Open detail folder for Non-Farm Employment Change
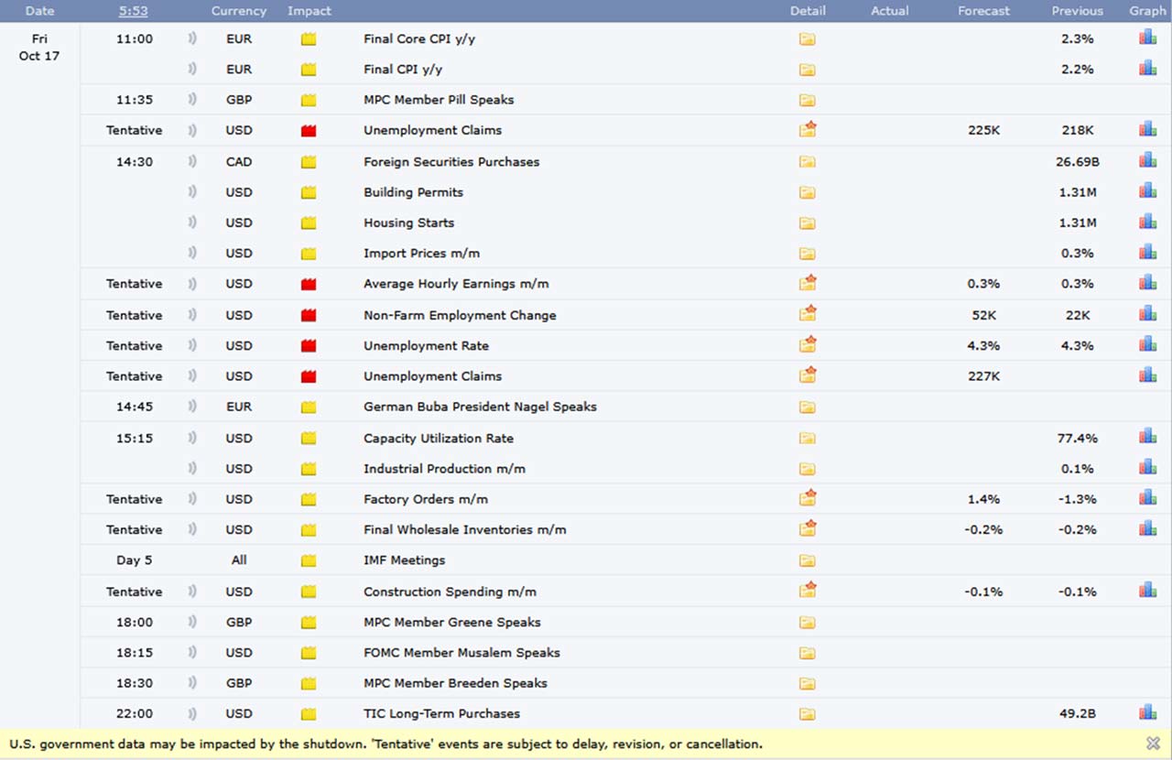1172x760 pixels. point(807,314)
